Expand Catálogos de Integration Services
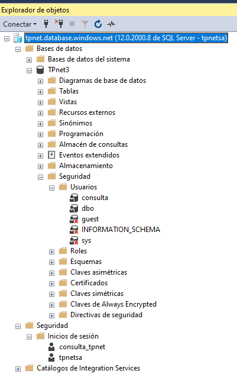The width and height of the screenshot is (237, 377). (x=18, y=369)
